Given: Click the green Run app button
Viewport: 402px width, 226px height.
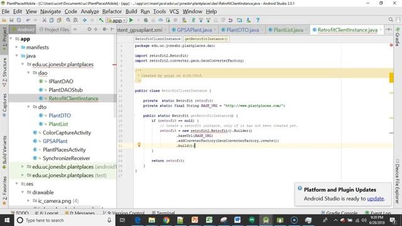Looking at the screenshot, I should click(x=131, y=20).
